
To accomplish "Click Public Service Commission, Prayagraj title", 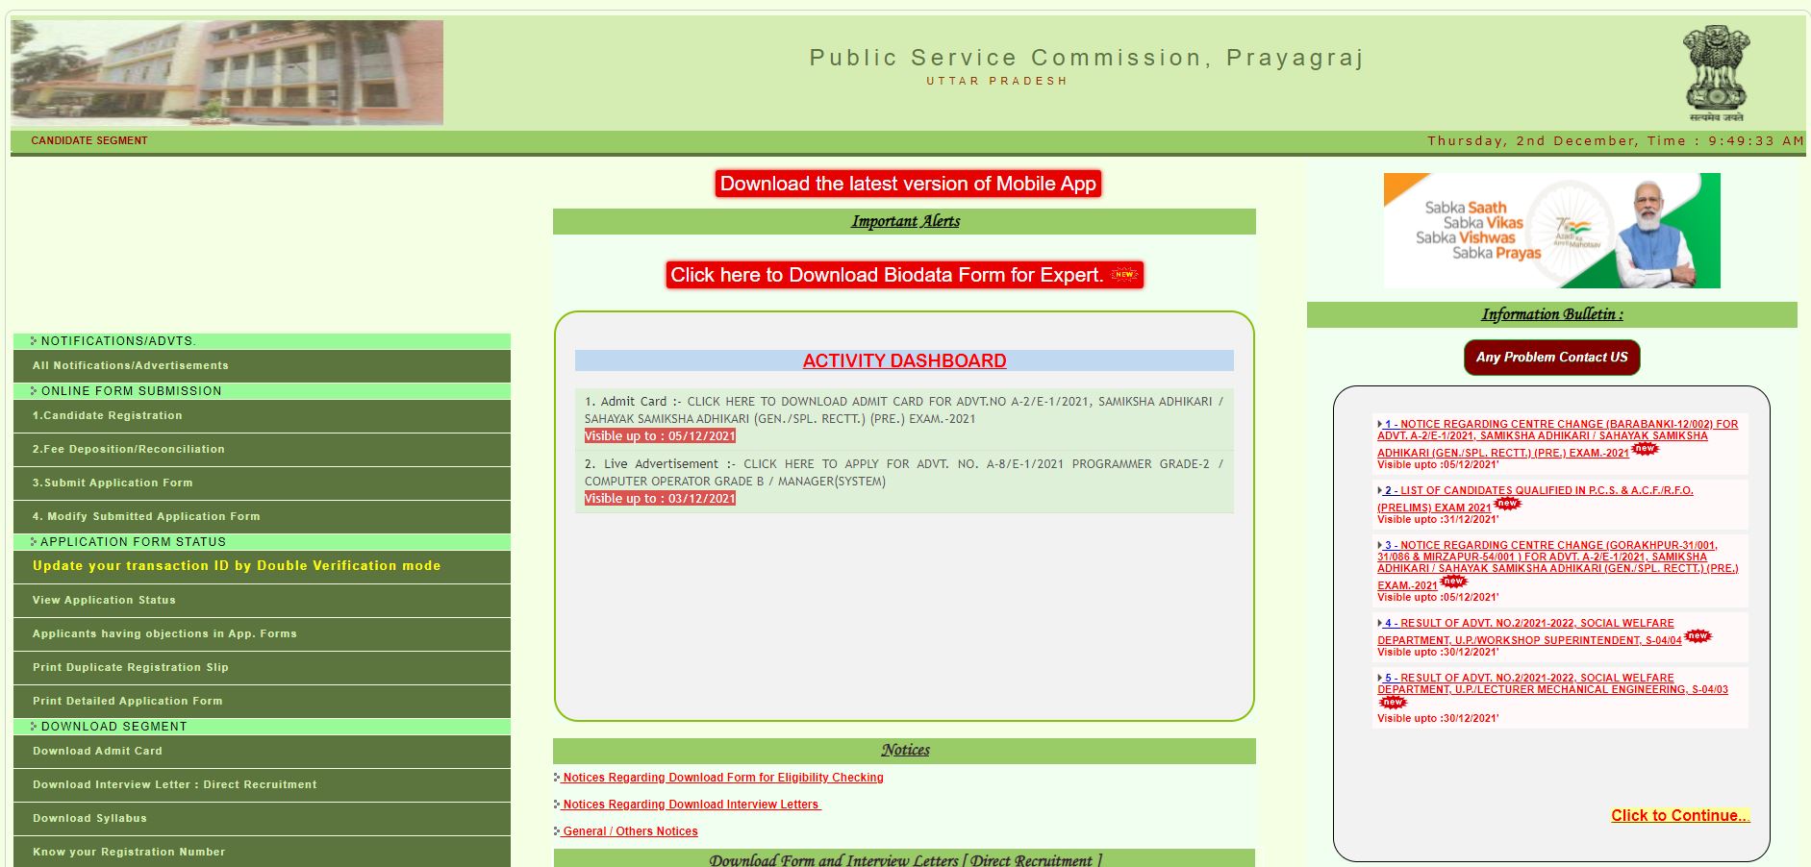I will (x=1087, y=58).
